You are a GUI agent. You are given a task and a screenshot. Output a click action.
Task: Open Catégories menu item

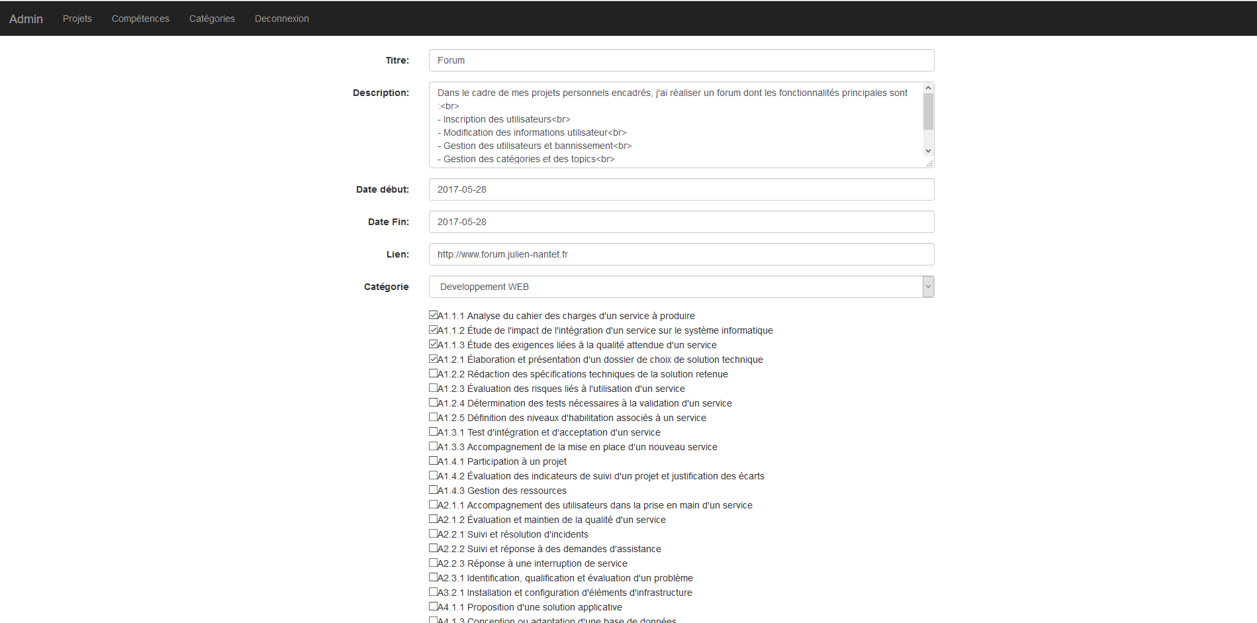coord(212,19)
